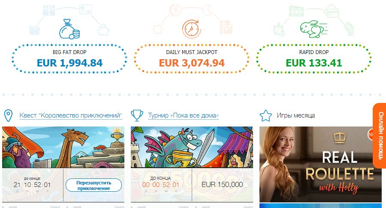Click the tournament countdown timer 00 00:52:01

pos(161,185)
